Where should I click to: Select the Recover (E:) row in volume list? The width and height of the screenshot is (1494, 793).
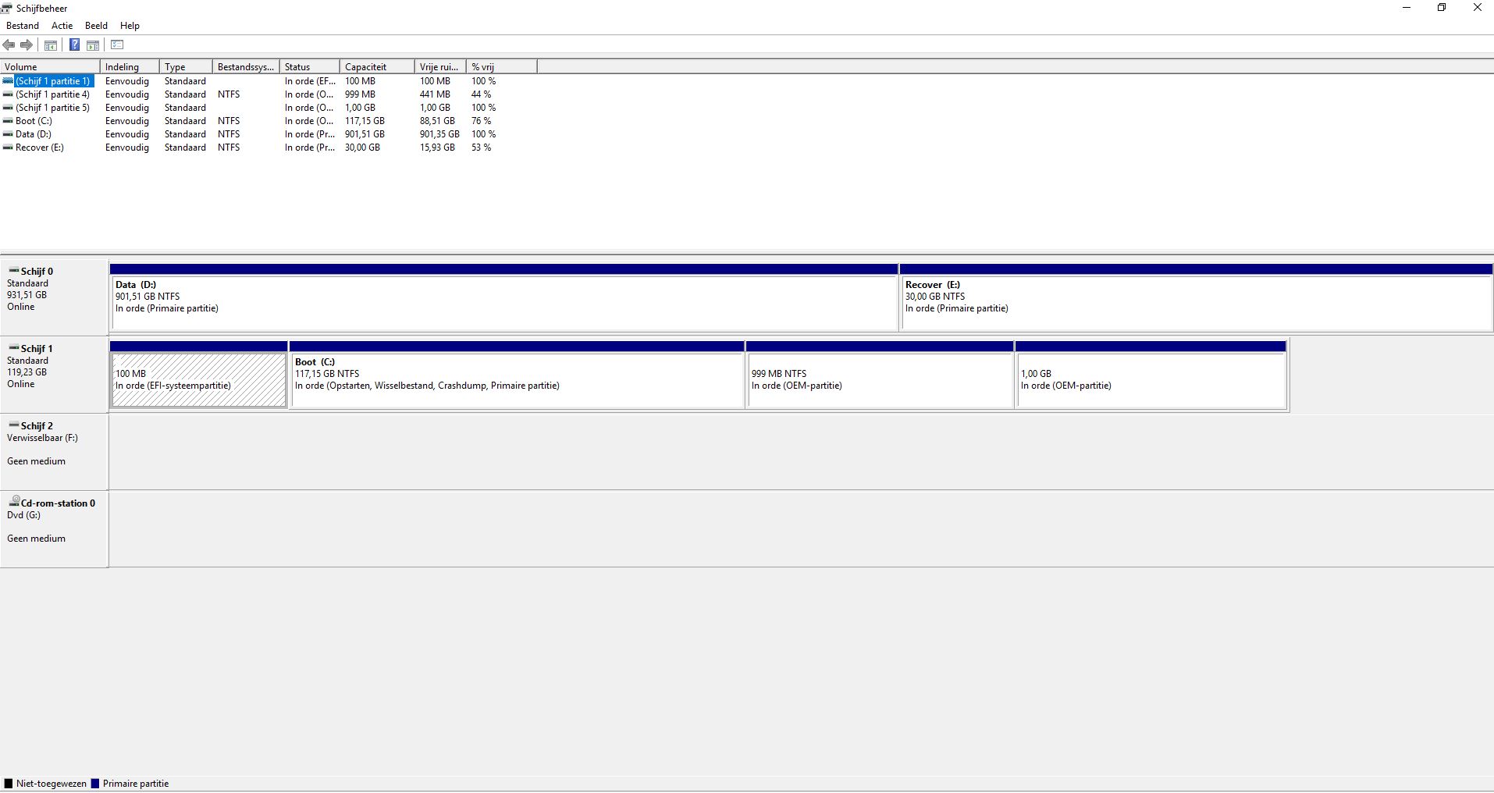coord(39,148)
